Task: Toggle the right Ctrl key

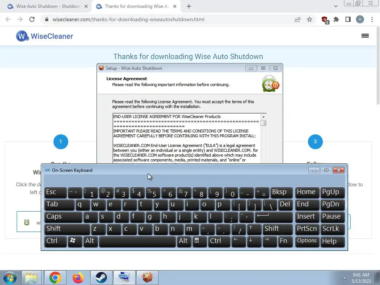Action: point(219,242)
